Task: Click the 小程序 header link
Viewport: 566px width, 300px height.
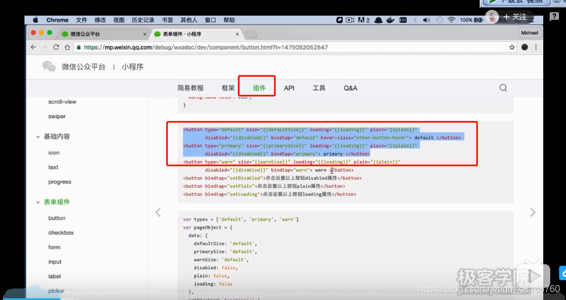Action: [x=132, y=67]
